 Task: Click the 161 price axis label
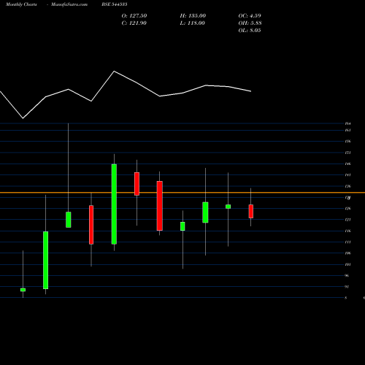point(347,130)
